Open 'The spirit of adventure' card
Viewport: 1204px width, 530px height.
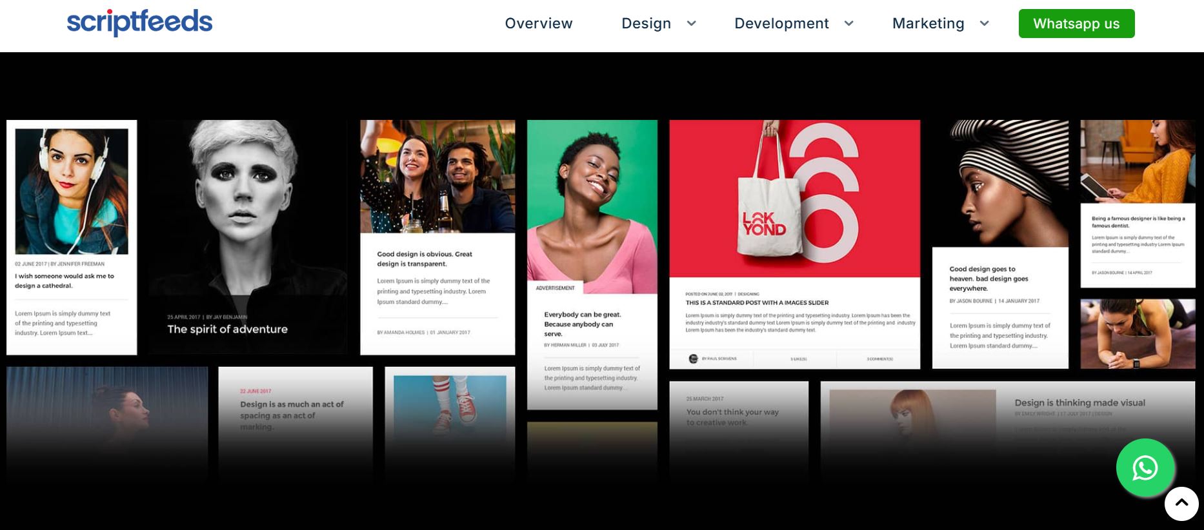coord(227,329)
